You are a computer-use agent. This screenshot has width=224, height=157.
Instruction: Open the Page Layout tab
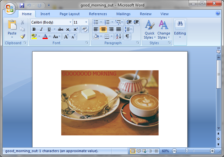coord(70,14)
